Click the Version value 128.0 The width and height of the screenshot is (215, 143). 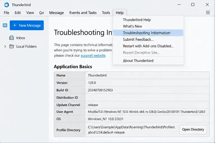92,83
